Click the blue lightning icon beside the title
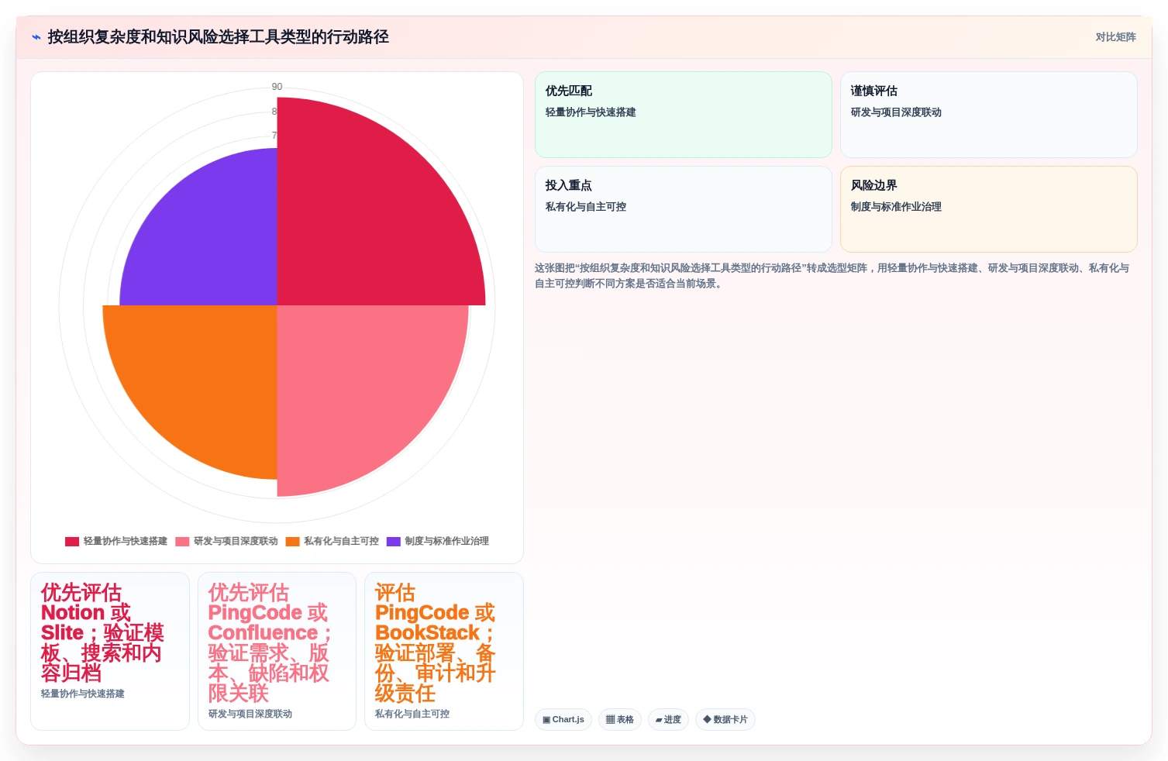The image size is (1168, 761). click(36, 37)
